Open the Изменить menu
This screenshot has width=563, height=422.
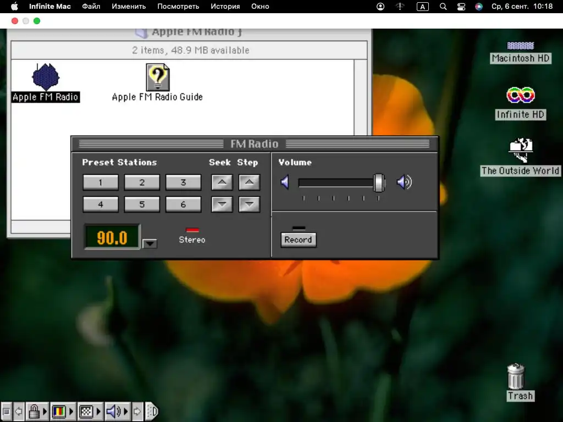pos(129,7)
